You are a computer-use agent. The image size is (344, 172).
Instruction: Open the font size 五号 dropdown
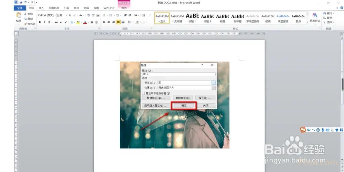pyautogui.click(x=66, y=15)
